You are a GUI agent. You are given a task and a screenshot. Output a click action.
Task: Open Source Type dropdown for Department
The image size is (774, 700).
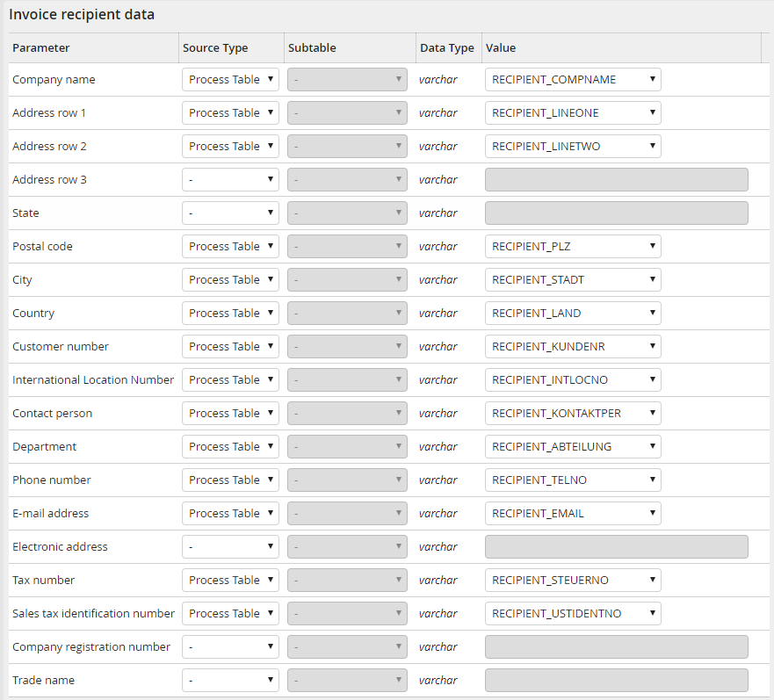point(230,447)
